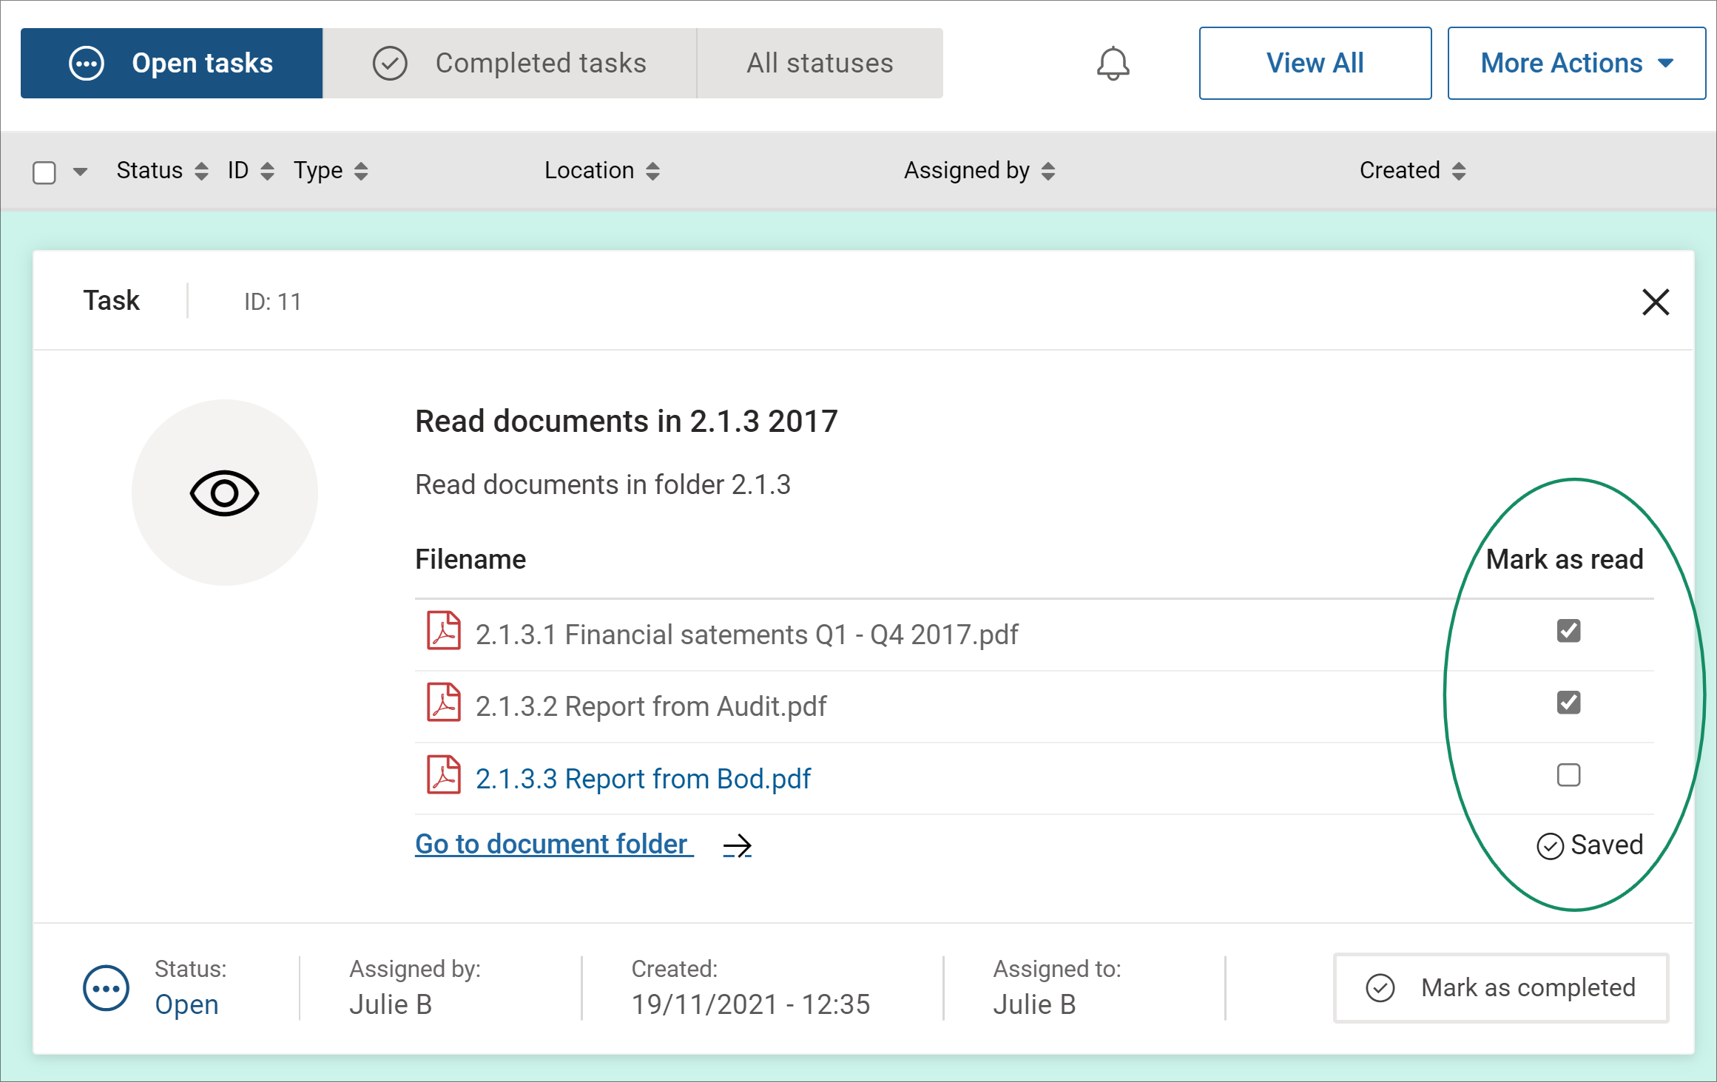Click the PDF icon for Report from Audit

444,703
